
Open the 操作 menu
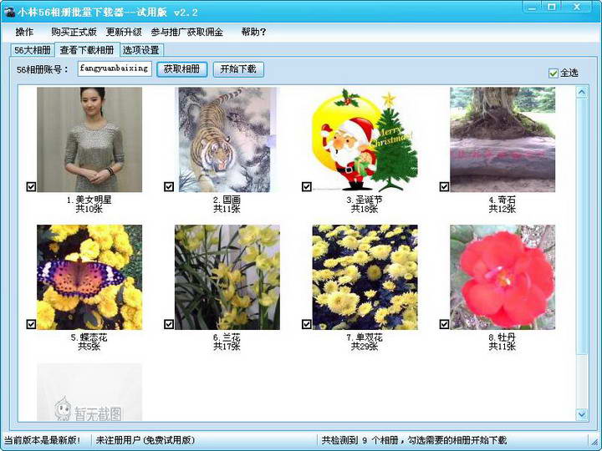[x=24, y=32]
